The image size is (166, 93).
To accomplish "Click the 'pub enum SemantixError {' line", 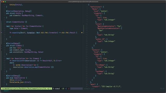I will pyautogui.click(x=17, y=78).
